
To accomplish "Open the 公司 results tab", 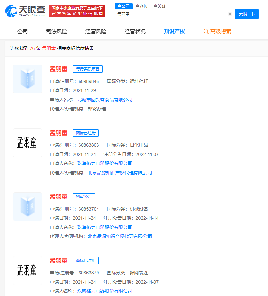I will tap(23, 31).
